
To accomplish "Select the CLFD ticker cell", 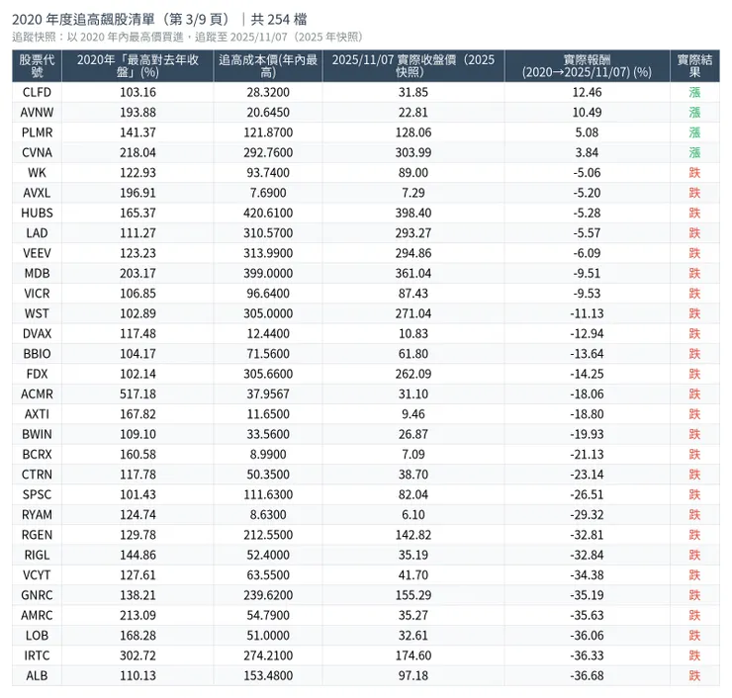I will click(x=37, y=92).
